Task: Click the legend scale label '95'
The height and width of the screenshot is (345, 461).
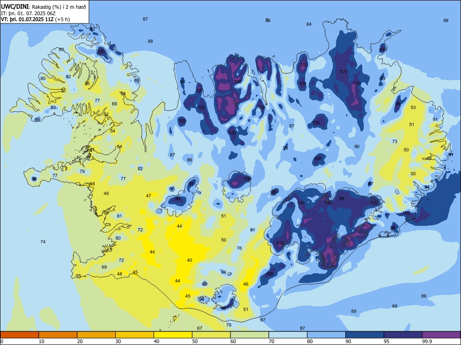Action: coord(387,341)
